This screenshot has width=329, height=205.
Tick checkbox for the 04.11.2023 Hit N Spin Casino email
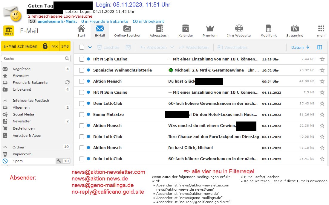click(82, 92)
